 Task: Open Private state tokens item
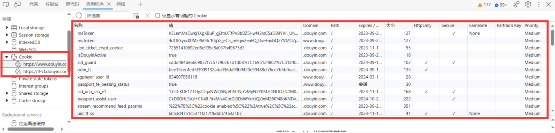click(x=38, y=79)
